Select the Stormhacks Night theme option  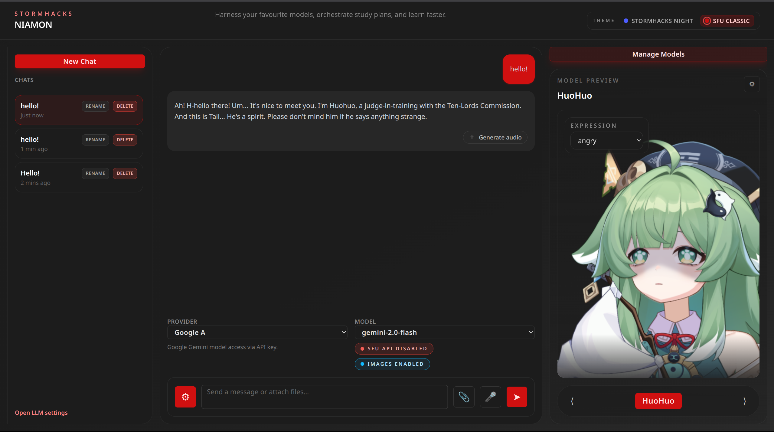point(658,21)
